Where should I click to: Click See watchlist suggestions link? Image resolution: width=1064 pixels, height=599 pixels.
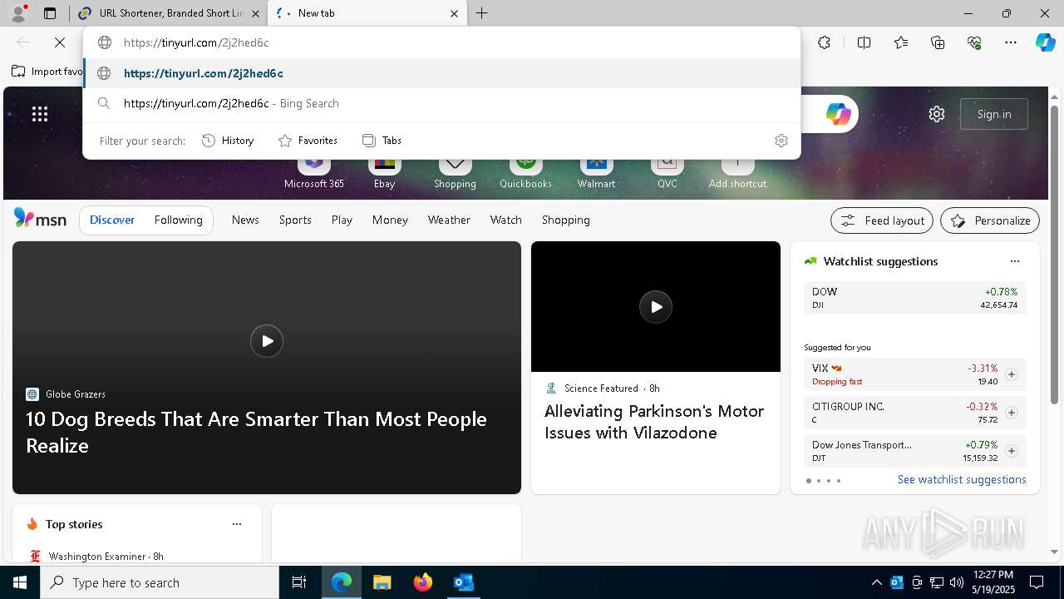[x=962, y=479]
